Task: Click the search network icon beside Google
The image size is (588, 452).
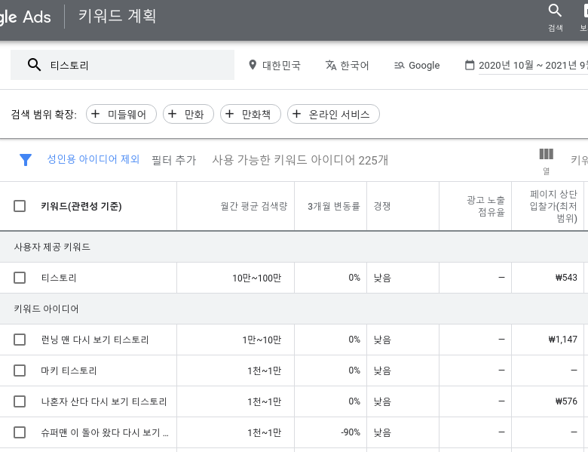Action: click(400, 66)
